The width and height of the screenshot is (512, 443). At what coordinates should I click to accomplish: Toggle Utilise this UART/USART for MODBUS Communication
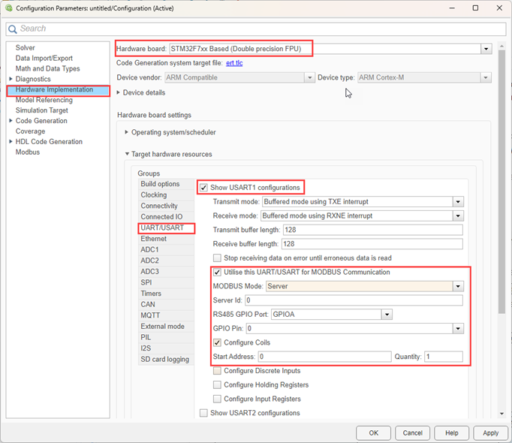click(218, 272)
